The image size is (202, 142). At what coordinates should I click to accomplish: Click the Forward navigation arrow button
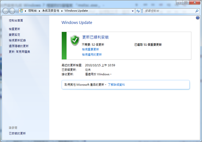pos(12,11)
